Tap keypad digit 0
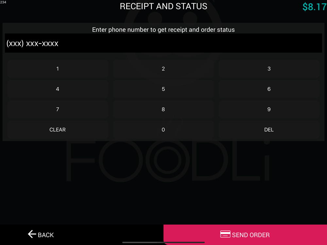 click(x=163, y=130)
